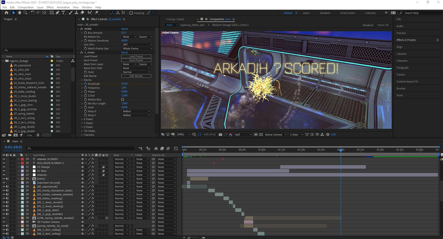Select the Clone Stamp tool
The height and width of the screenshot is (239, 443).
point(76,13)
